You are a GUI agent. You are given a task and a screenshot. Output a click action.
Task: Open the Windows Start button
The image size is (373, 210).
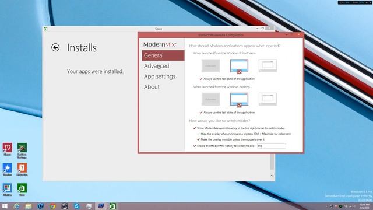(x=5, y=206)
